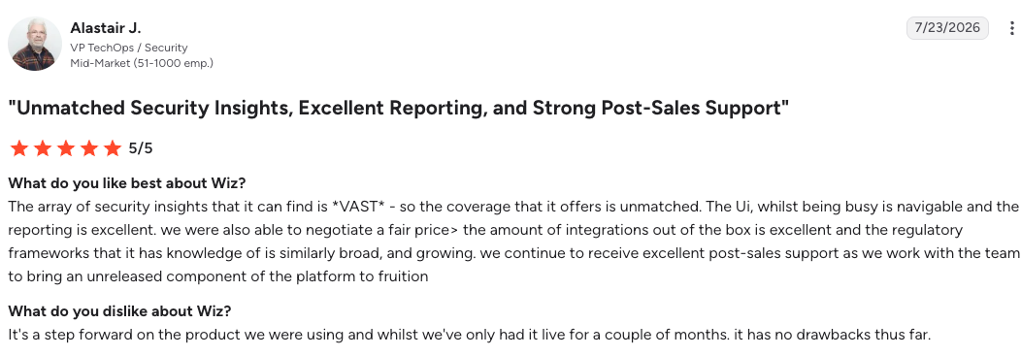Image resolution: width=1021 pixels, height=356 pixels.
Task: Click the Mid-Market (51-1000 emp.) company size label
Action: (x=142, y=63)
